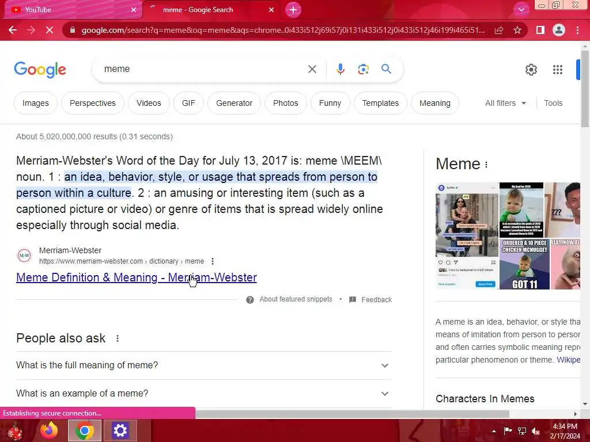The image size is (590, 442).
Task: Select the Meaning filter chip
Action: pos(435,103)
